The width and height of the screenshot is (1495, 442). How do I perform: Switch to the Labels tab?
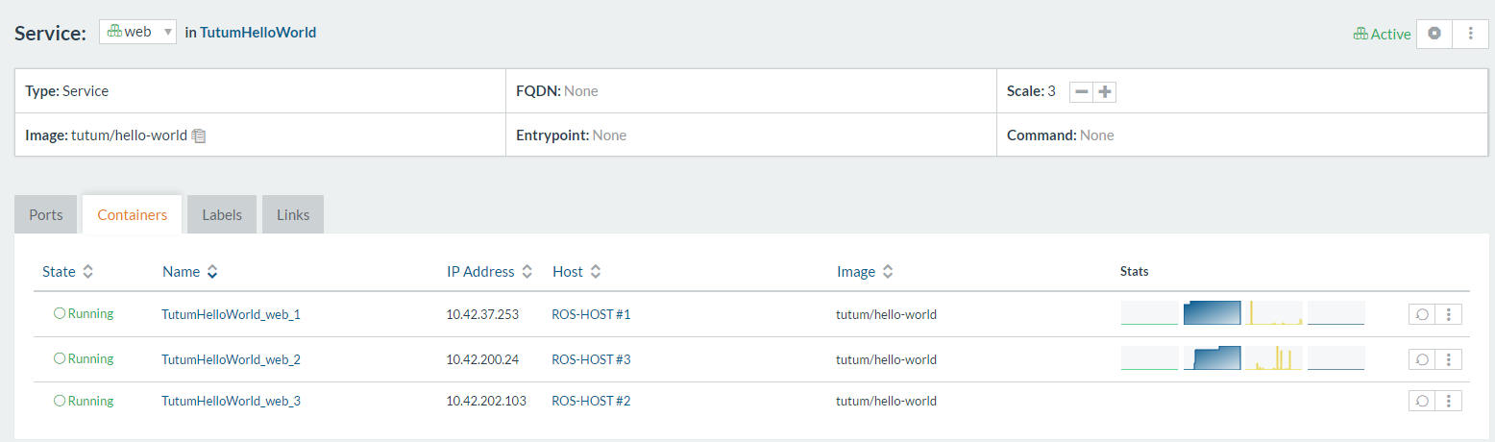222,214
